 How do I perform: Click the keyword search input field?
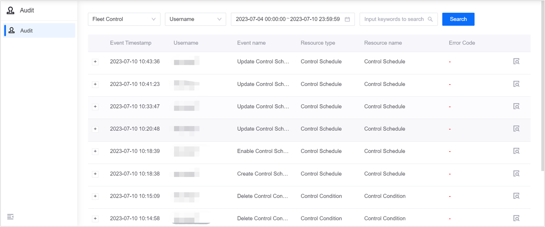[x=394, y=19]
